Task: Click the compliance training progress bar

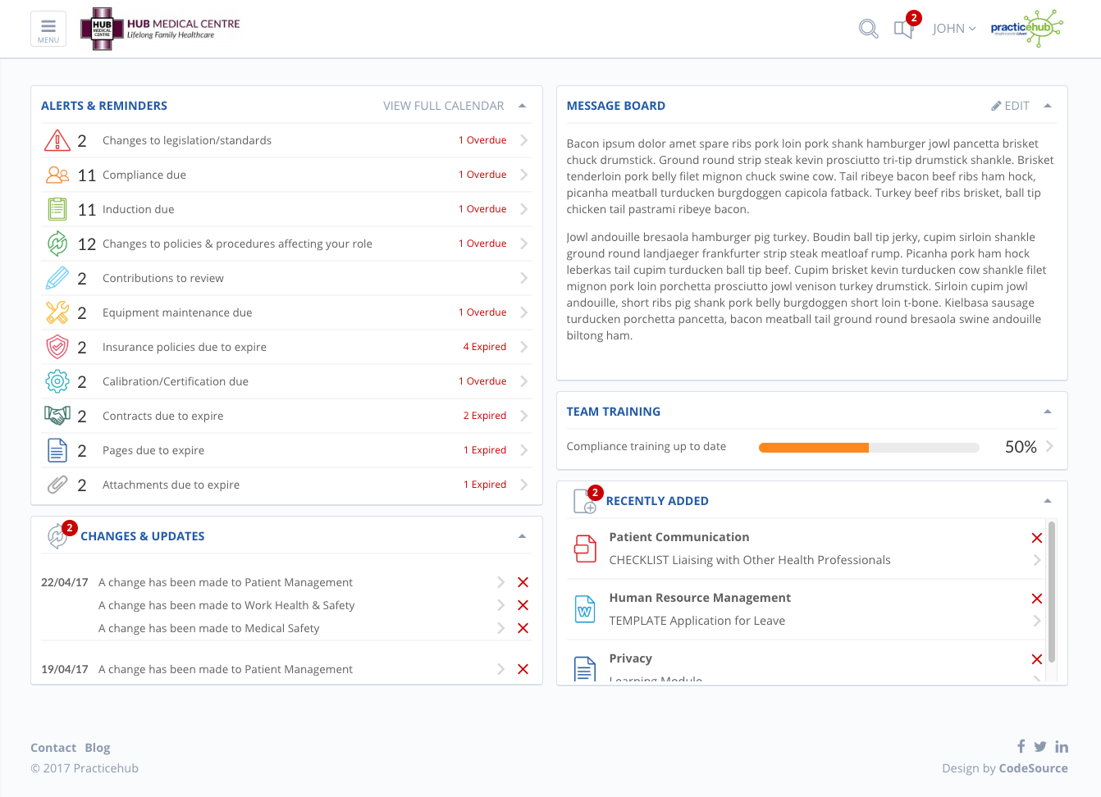Action: pyautogui.click(x=868, y=448)
